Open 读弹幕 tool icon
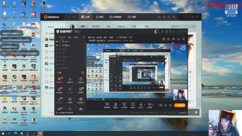 click(81, 90)
